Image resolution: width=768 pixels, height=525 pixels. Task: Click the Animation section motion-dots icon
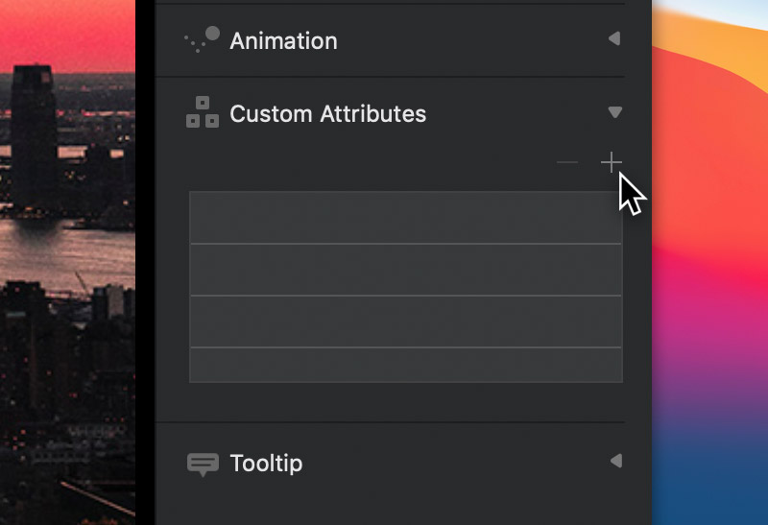202,39
